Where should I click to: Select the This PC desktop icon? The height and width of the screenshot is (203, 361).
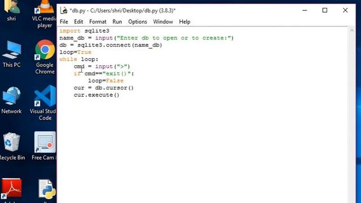click(x=11, y=54)
